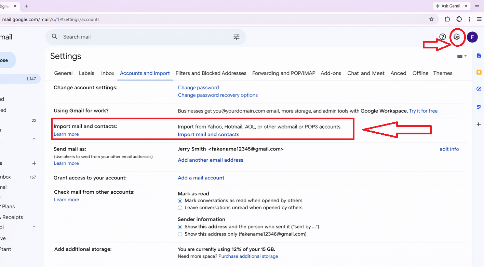
Task: Open Gmail settings gear icon
Action: tap(457, 37)
